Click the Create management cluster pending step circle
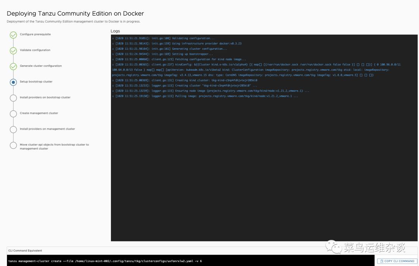This screenshot has height=266, width=419. click(x=13, y=114)
